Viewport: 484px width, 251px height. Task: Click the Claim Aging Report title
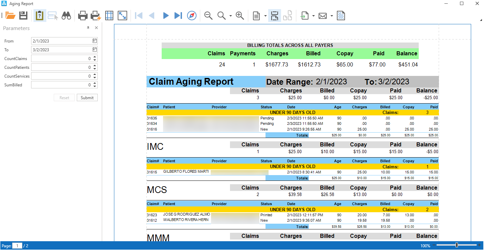tap(191, 82)
